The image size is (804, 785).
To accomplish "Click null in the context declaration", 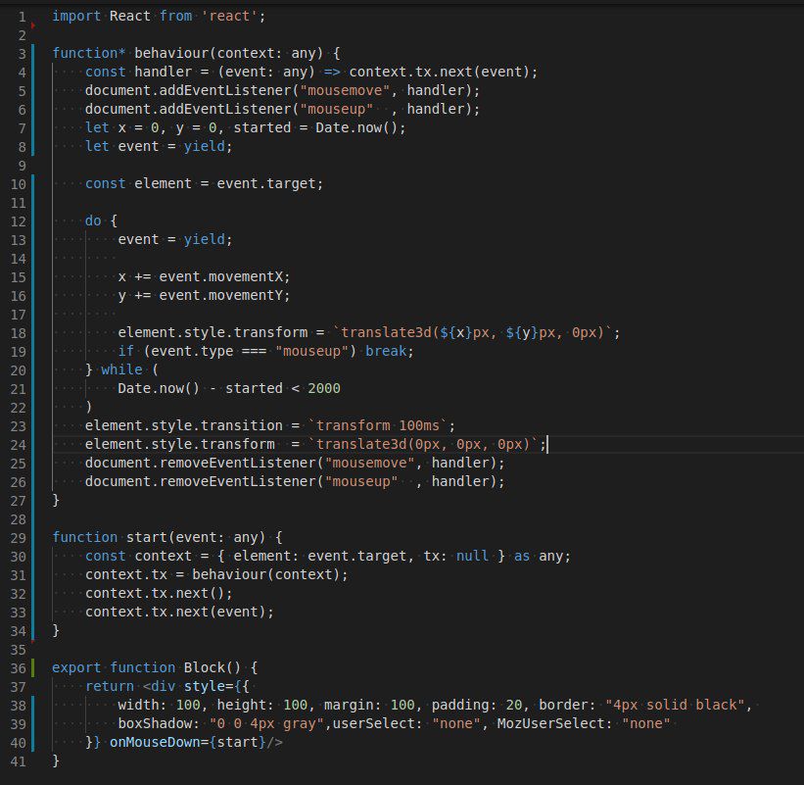I will pos(472,557).
